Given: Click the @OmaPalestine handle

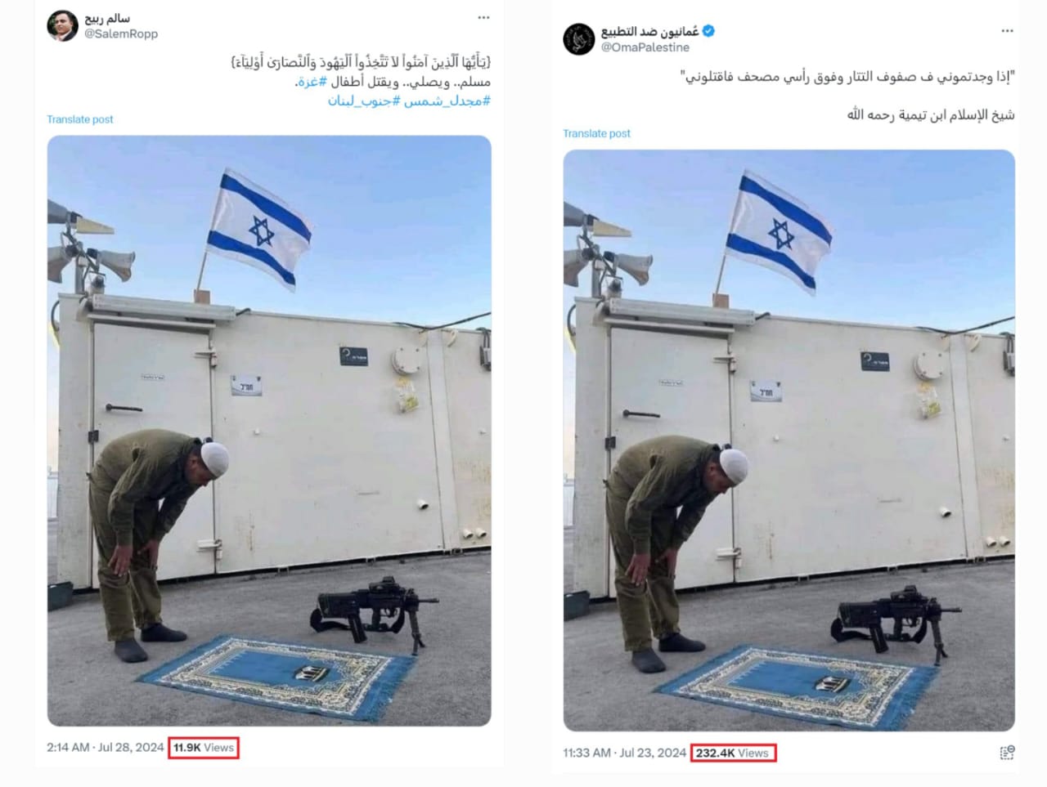Looking at the screenshot, I should (x=645, y=47).
